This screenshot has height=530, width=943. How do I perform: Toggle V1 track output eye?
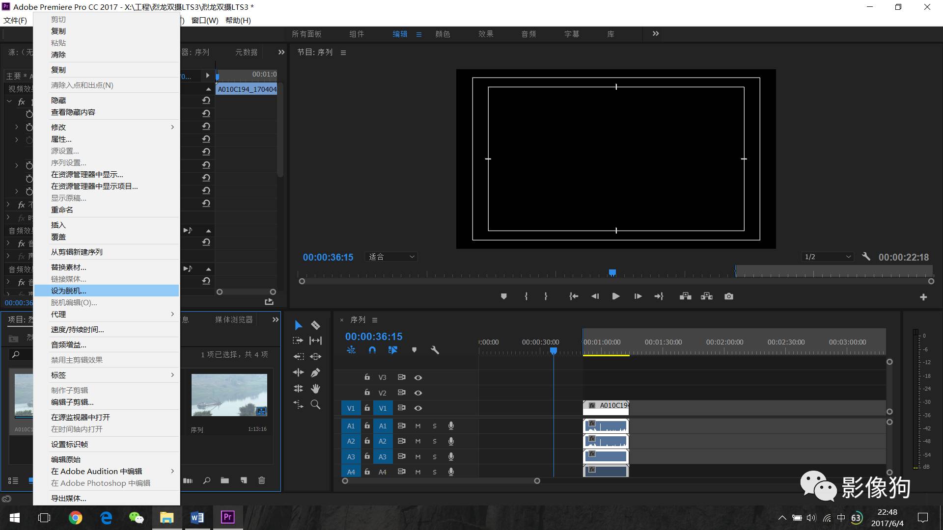click(x=418, y=408)
